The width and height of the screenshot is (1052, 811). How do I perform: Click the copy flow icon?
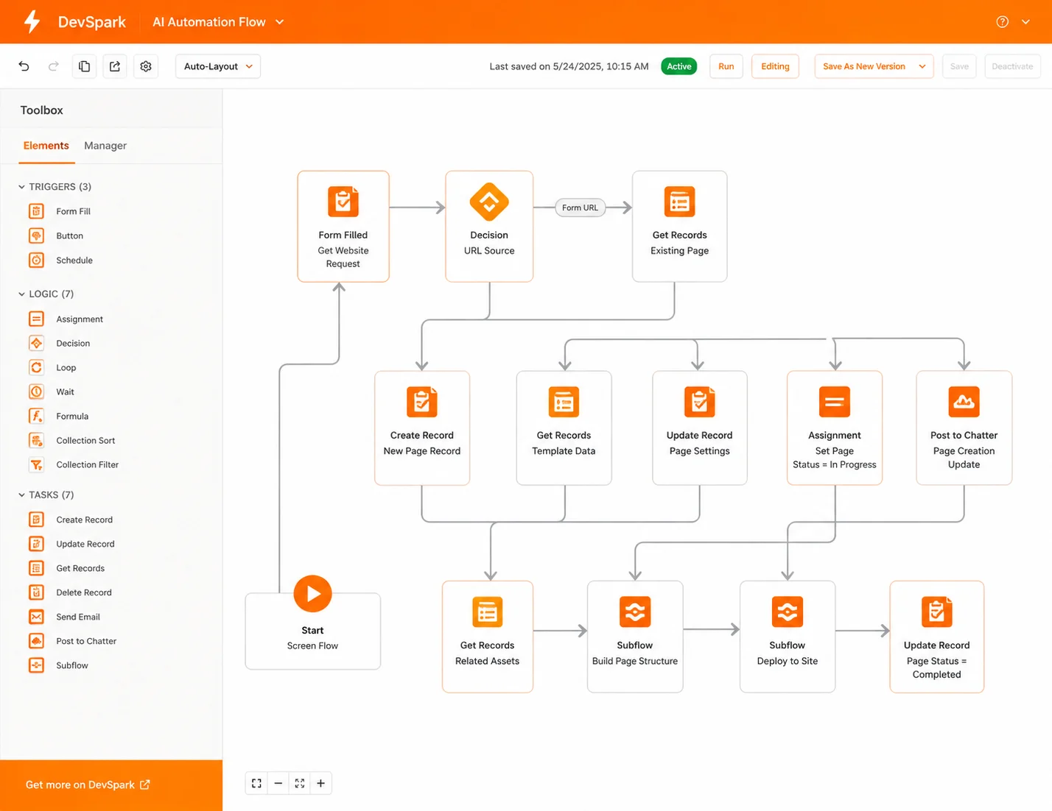[84, 66]
